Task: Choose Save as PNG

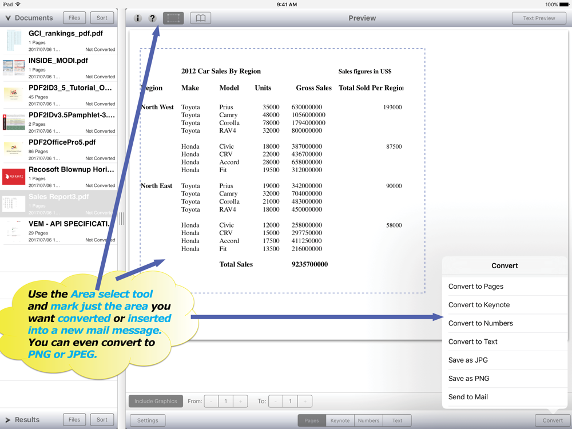Action: point(505,379)
